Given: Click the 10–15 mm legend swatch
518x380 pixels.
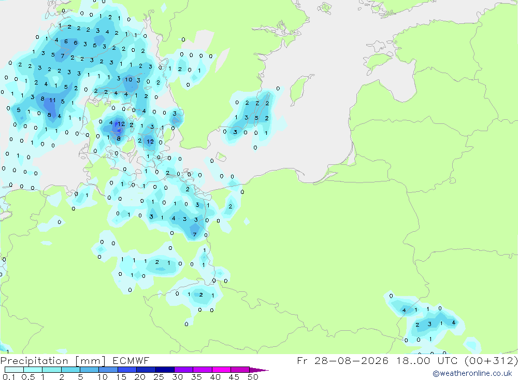Looking at the screenshot, I should click(108, 370).
